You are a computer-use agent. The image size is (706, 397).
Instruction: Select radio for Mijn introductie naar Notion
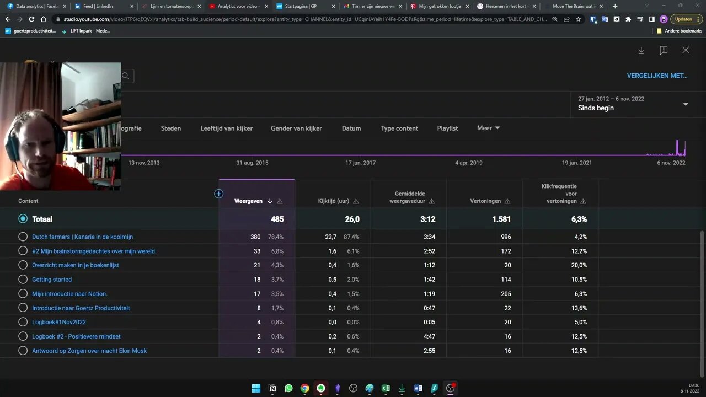coord(23,294)
